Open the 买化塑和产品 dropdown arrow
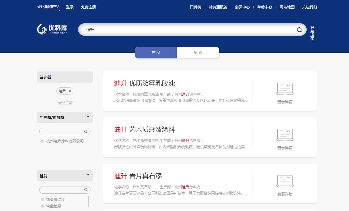Screen dimensions: 349x211 click(x=59, y=11)
